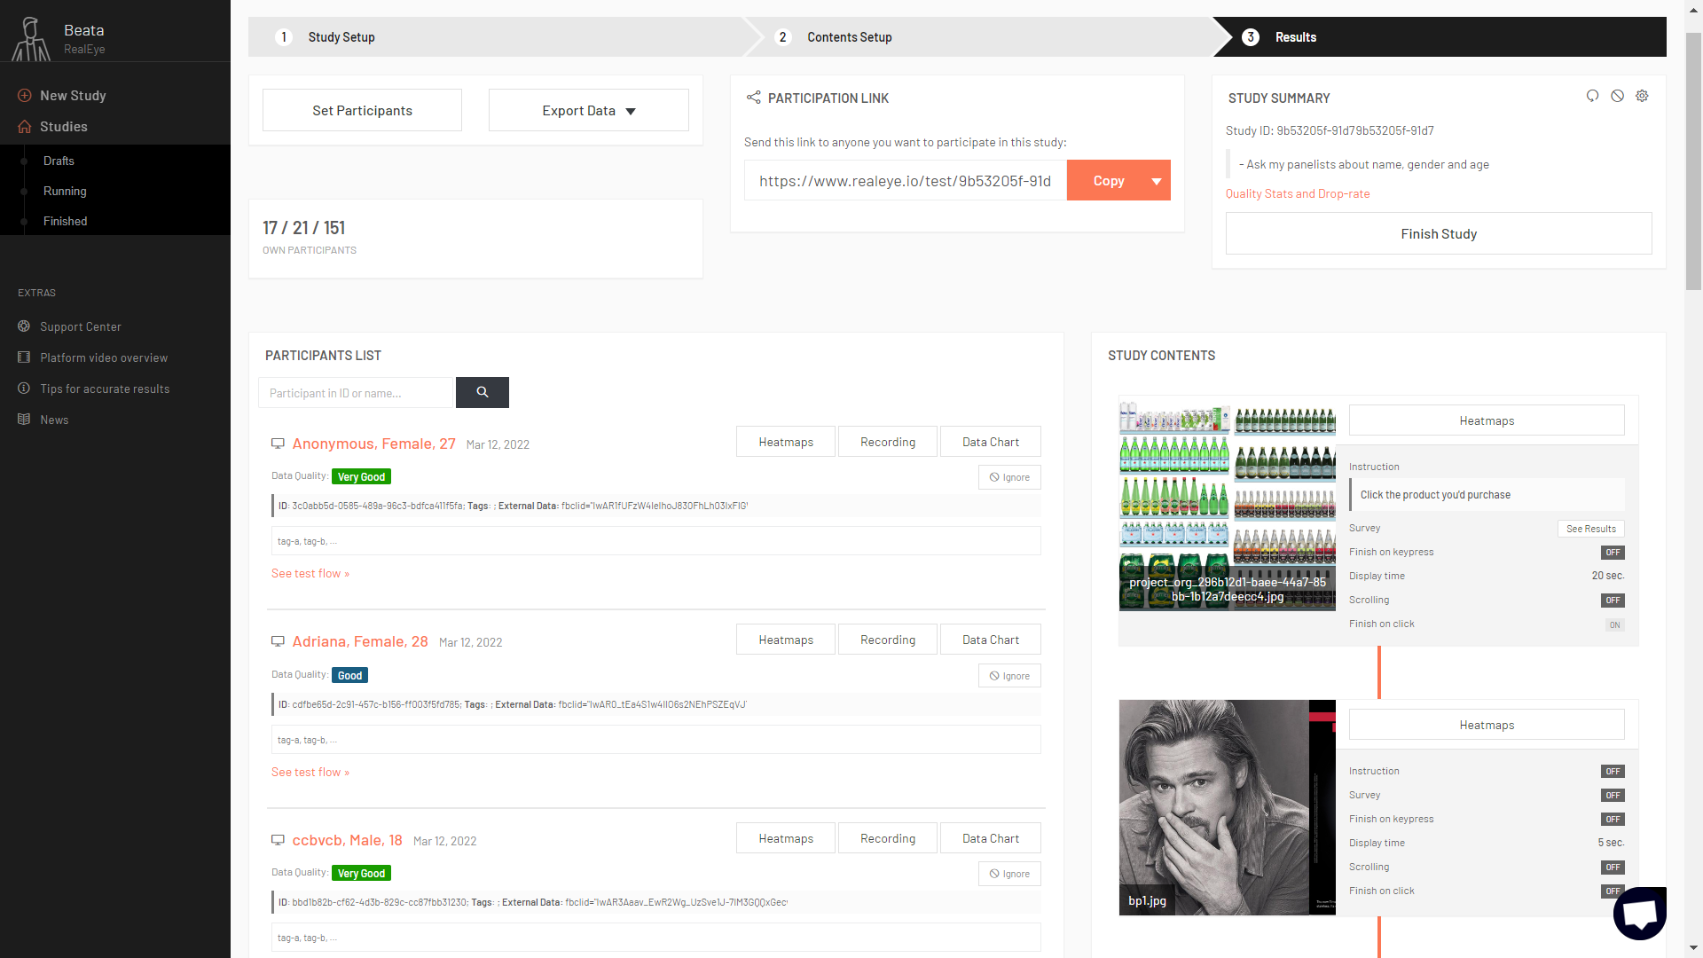The image size is (1703, 958).
Task: Select the Studies home icon in sidebar
Action: 25,126
